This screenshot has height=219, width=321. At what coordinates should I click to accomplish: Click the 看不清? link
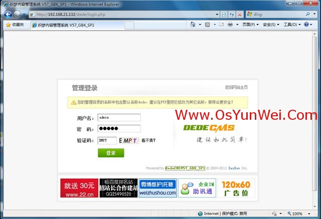(x=148, y=140)
